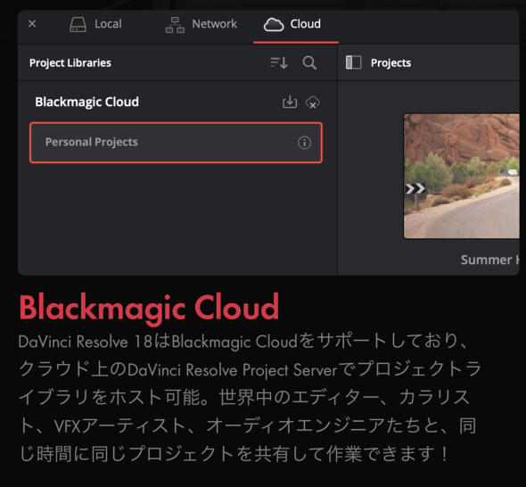
Task: Click the red Blackmagic Cloud heading
Action: [x=149, y=308]
